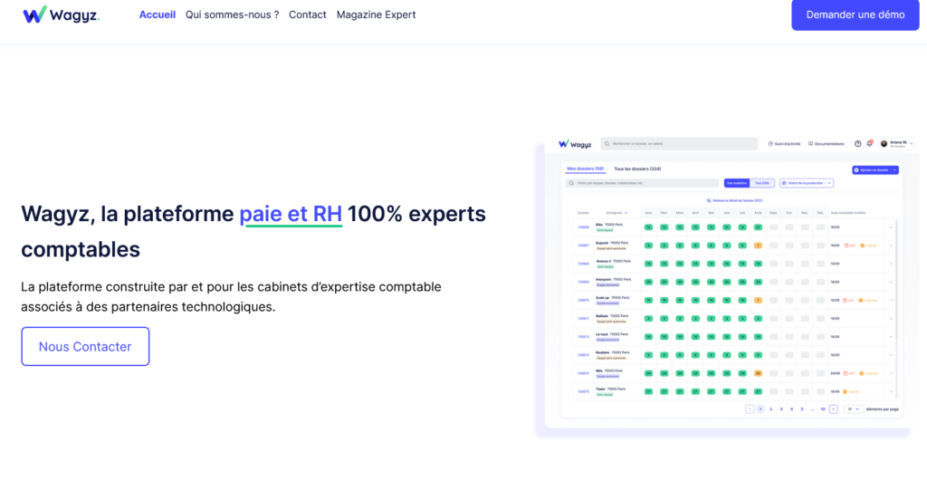The image size is (927, 481).
Task: Open Documentations in the dashboard preview
Action: pos(827,144)
